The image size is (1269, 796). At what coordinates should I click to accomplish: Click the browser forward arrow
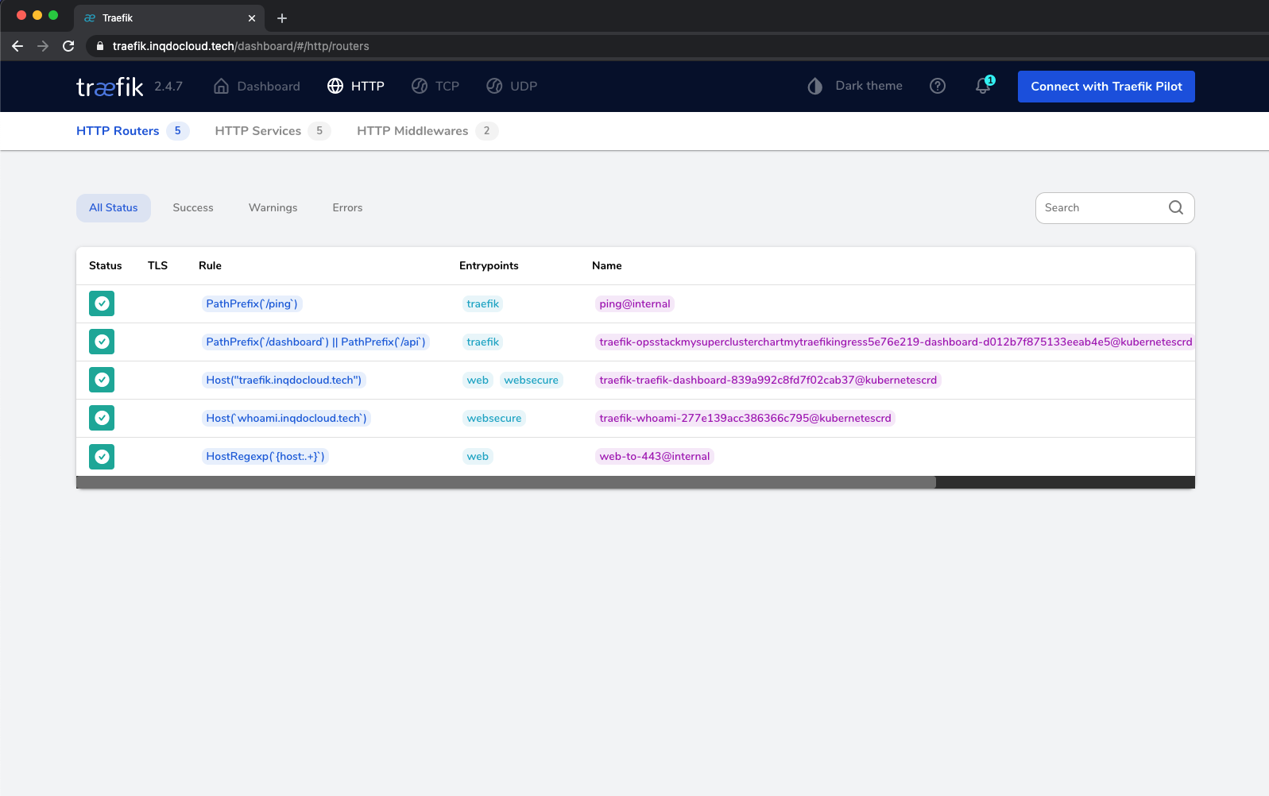point(43,46)
